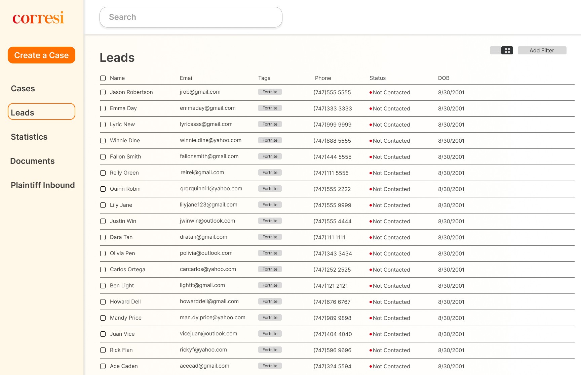Screen dimensions: 581x375
Task: Tick Reily Green's checkbox
Action: pyautogui.click(x=103, y=173)
